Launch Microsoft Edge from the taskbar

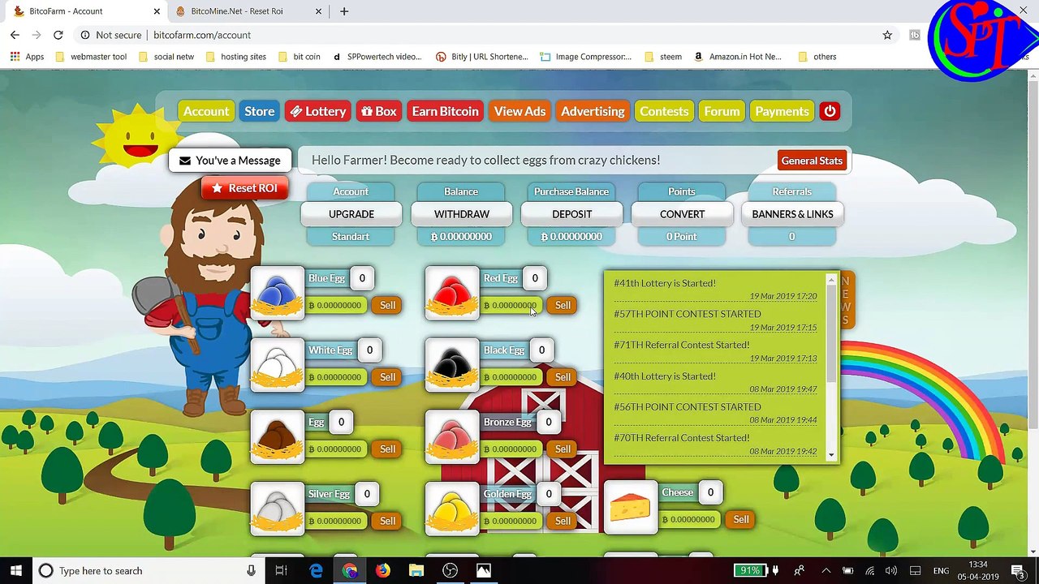click(x=316, y=570)
